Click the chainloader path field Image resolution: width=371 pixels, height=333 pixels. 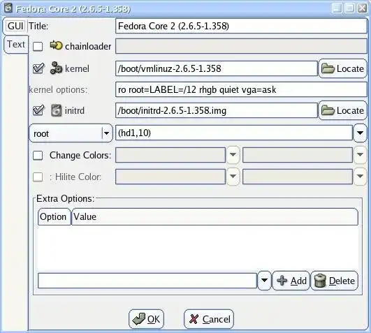coord(241,46)
